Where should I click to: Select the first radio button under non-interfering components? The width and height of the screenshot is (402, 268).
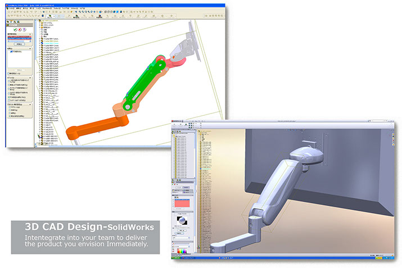[x=9, y=108]
